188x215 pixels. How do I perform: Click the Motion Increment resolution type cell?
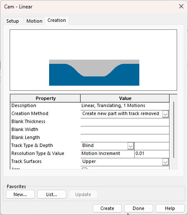click(x=107, y=154)
